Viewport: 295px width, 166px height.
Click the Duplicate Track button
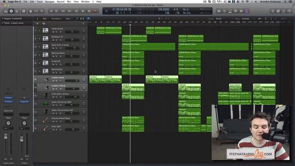click(x=44, y=24)
